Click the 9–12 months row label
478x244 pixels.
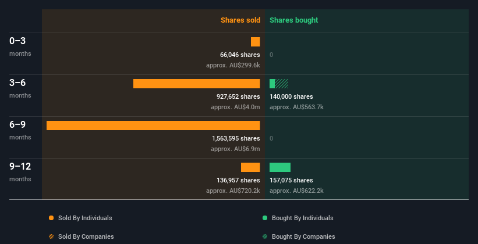pos(20,172)
